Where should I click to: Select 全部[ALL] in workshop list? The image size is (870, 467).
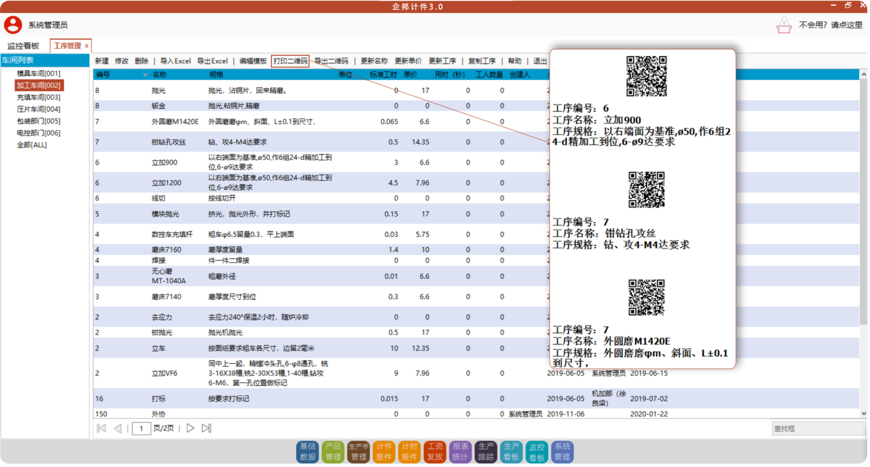click(x=32, y=145)
